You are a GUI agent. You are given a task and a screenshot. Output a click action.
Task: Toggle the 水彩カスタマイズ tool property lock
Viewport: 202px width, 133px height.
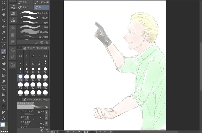click(46, 107)
